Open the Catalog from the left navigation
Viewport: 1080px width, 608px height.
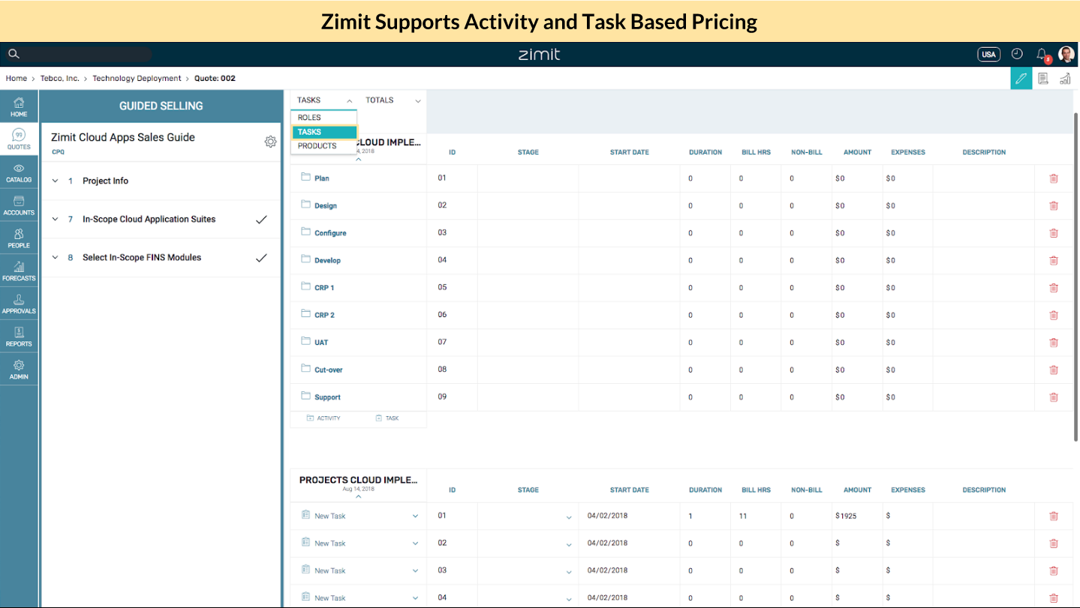click(x=19, y=172)
